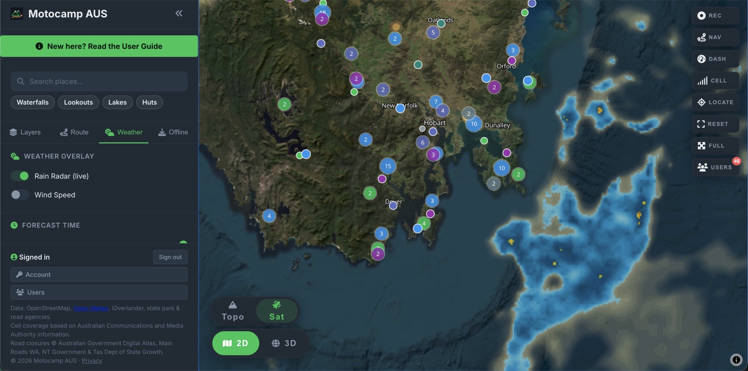Image resolution: width=748 pixels, height=371 pixels.
Task: Click the map info icon
Action: [x=736, y=360]
